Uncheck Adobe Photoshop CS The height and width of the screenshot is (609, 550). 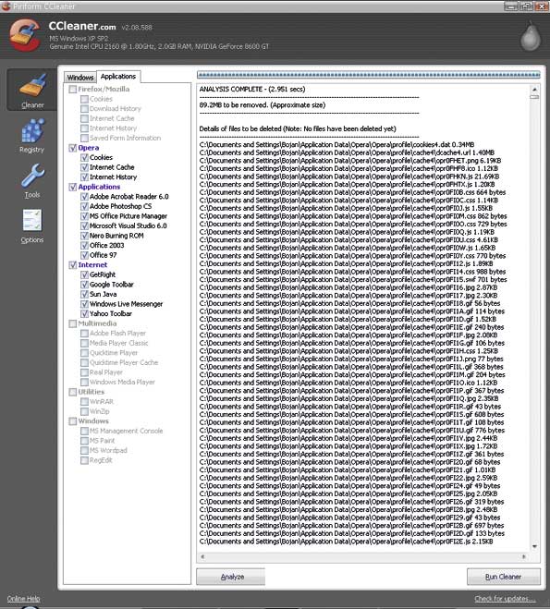(84, 206)
